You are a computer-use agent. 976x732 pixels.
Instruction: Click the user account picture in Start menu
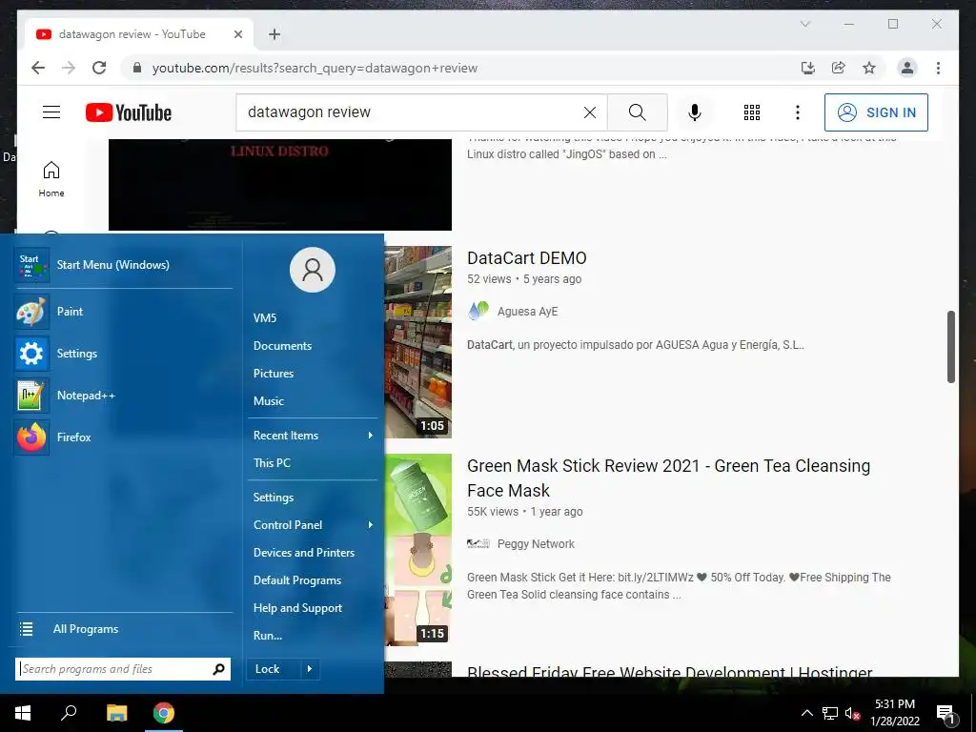(313, 270)
